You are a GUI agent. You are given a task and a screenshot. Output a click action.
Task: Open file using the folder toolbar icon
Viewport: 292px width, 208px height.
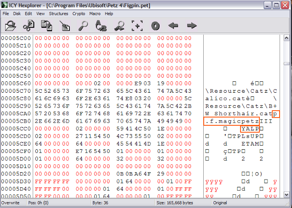[11, 26]
